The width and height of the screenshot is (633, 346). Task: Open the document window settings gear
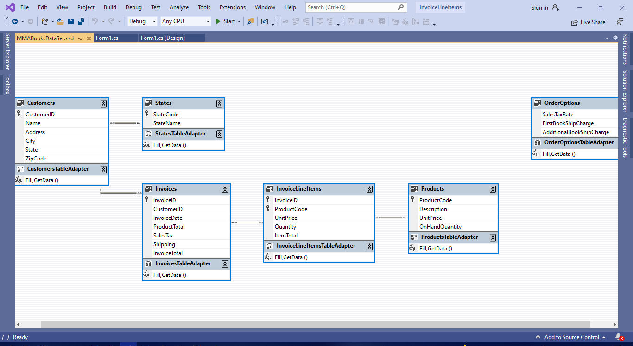pos(615,38)
